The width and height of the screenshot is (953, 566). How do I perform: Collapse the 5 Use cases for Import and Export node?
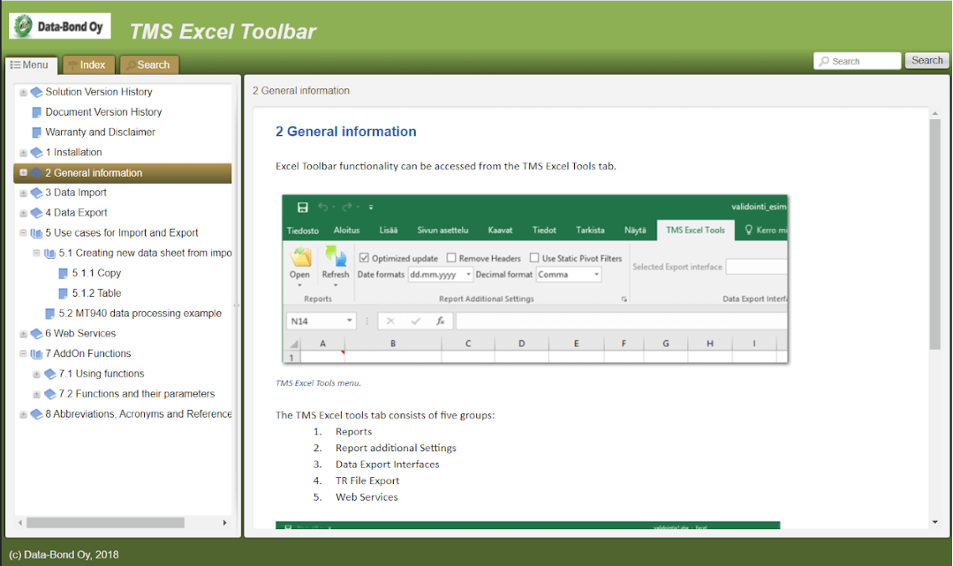[x=23, y=233]
